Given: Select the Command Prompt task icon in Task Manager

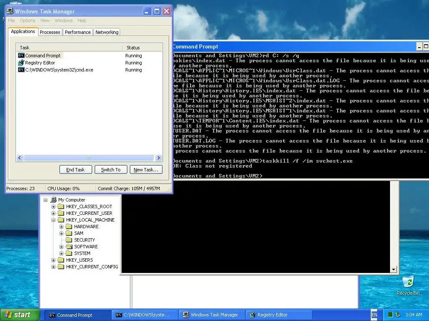Looking at the screenshot, I should (x=21, y=56).
